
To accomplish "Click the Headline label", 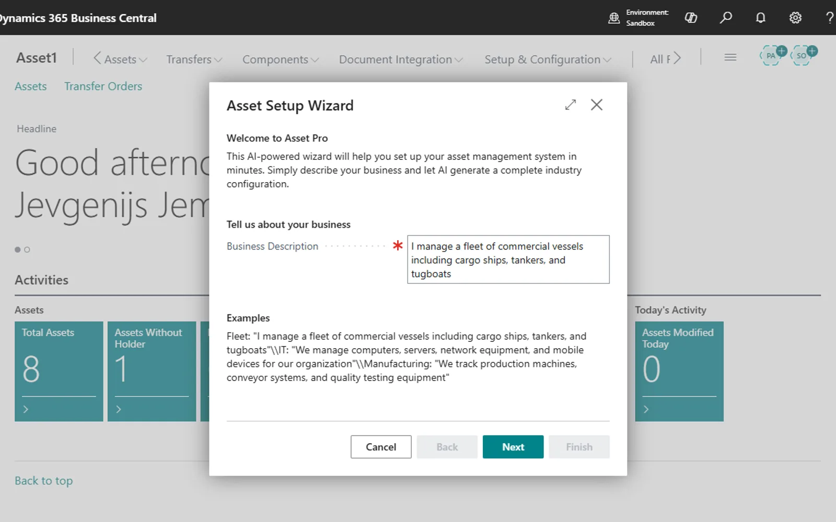I will click(37, 128).
